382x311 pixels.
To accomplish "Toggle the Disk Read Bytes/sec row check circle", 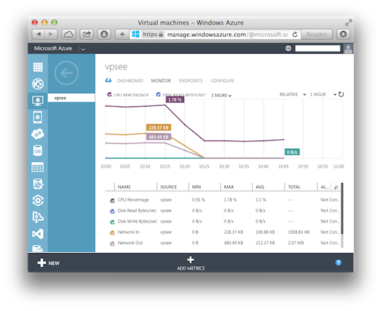I will [113, 211].
